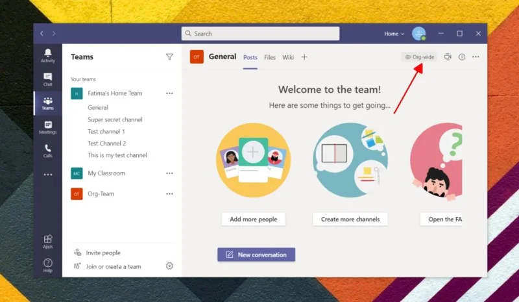Click the add people illustration
The height and width of the screenshot is (302, 519).
(x=253, y=160)
